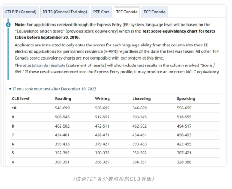This screenshot has width=232, height=189.
Task: Open the IELTS (General Training) tab
Action: click(65, 12)
